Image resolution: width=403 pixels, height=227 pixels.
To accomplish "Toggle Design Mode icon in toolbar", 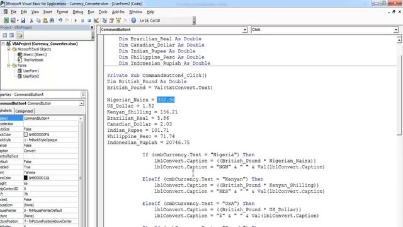I will [x=96, y=20].
